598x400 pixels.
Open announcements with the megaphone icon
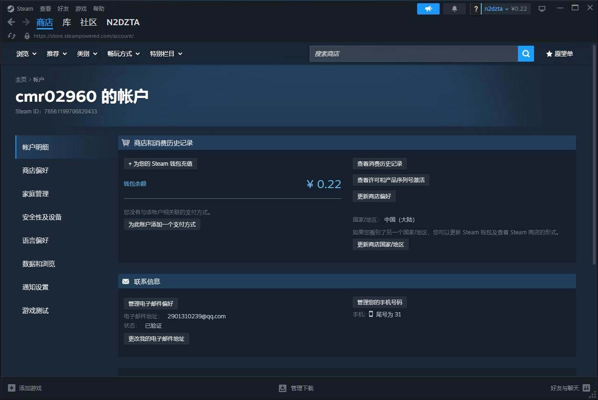(x=428, y=9)
